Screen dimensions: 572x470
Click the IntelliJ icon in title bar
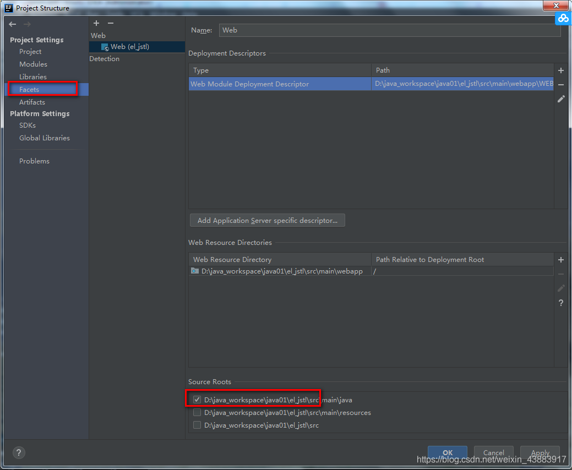pos(9,8)
